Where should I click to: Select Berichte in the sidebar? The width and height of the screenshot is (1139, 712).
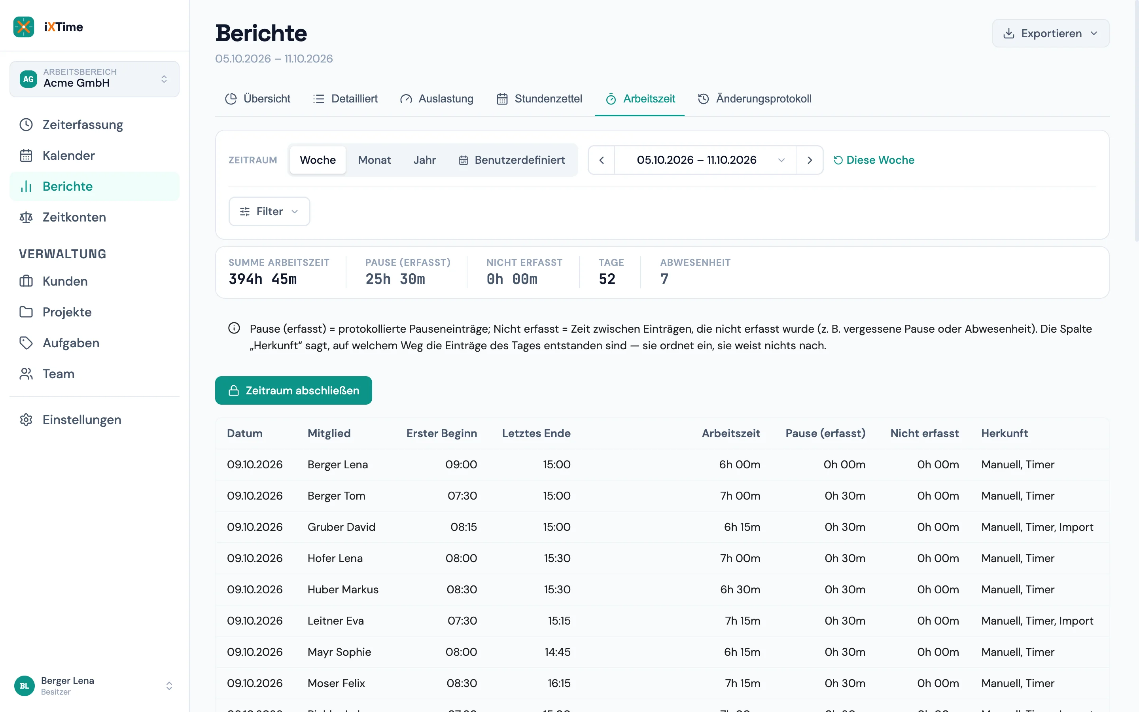click(94, 186)
